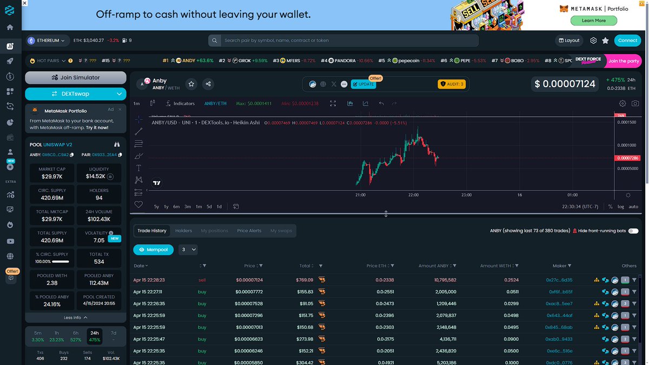Open the pie chart sidebar icon

[10, 122]
